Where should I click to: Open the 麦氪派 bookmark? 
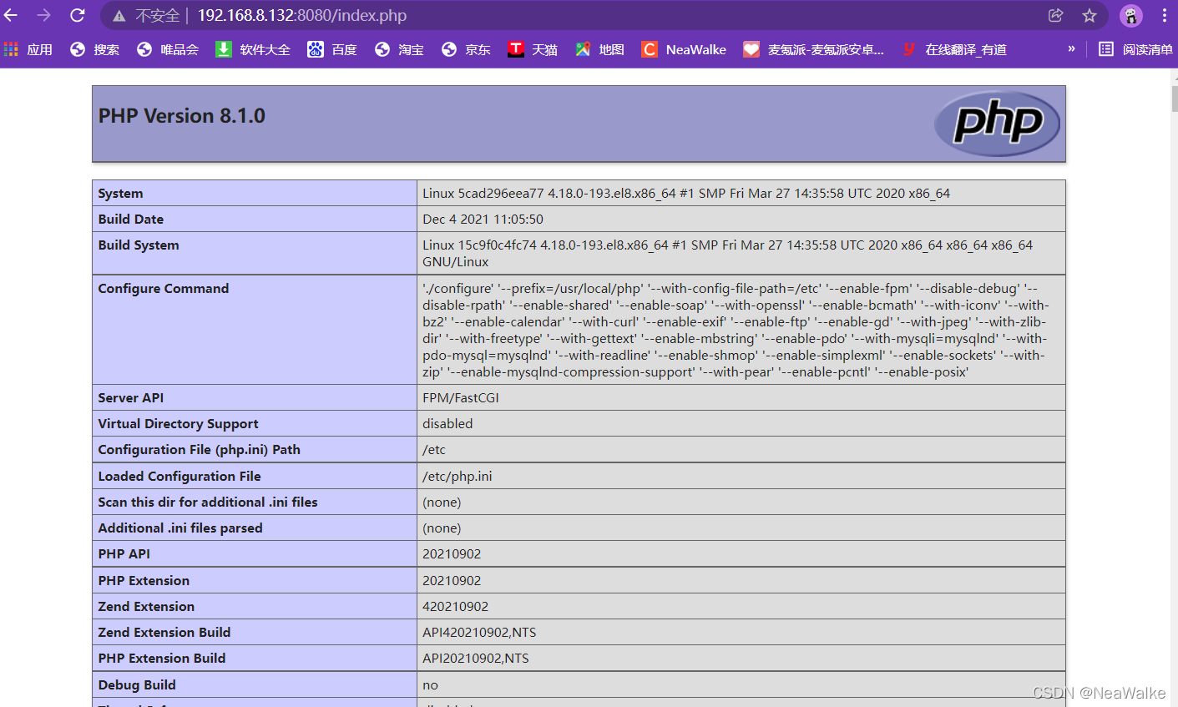pos(814,50)
